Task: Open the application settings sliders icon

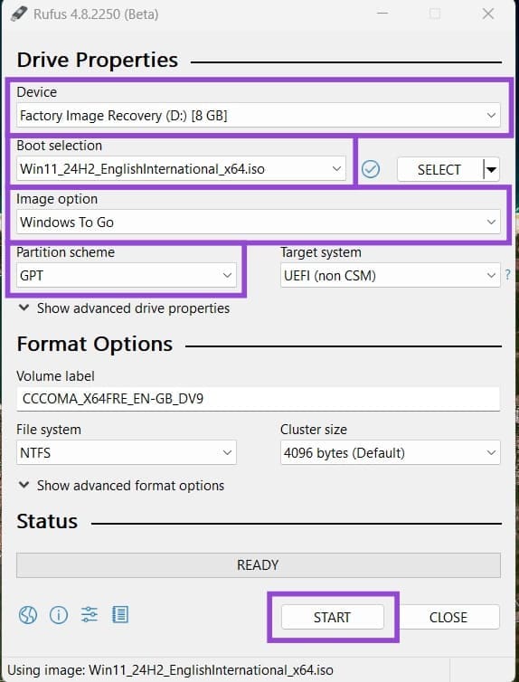Action: 90,614
